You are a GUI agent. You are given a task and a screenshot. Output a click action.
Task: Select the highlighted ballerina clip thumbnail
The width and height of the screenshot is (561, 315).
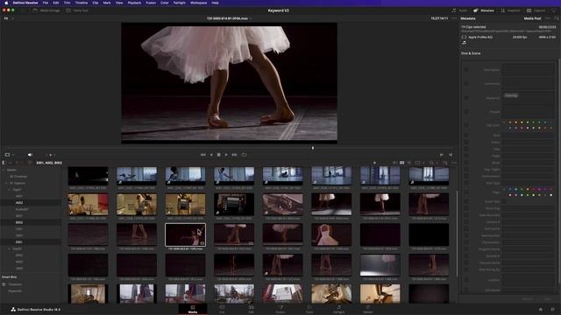(x=185, y=234)
